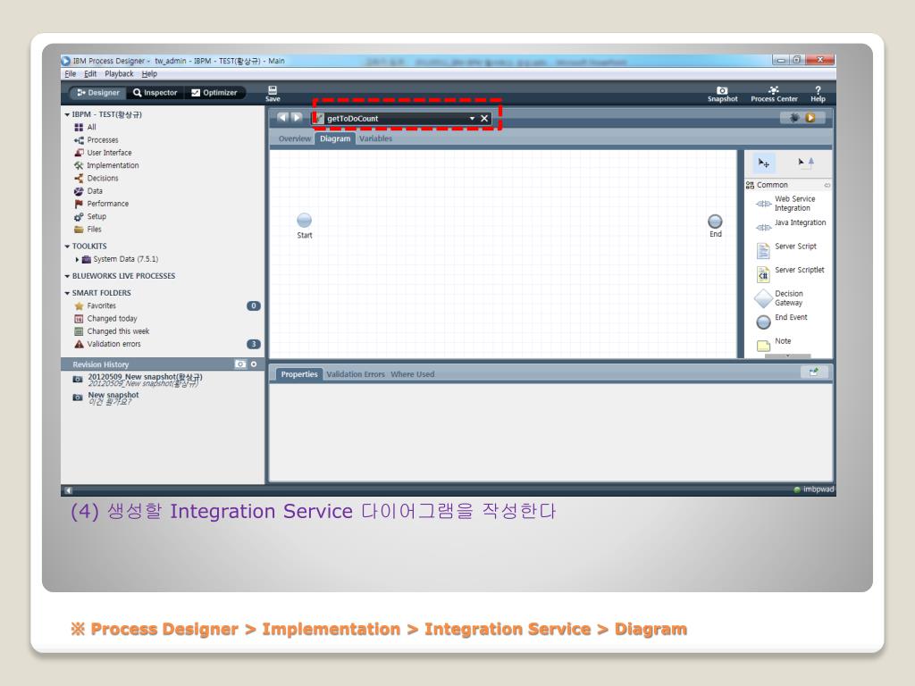The image size is (915, 686).
Task: Navigate forward with the right arrow button
Action: point(297,118)
